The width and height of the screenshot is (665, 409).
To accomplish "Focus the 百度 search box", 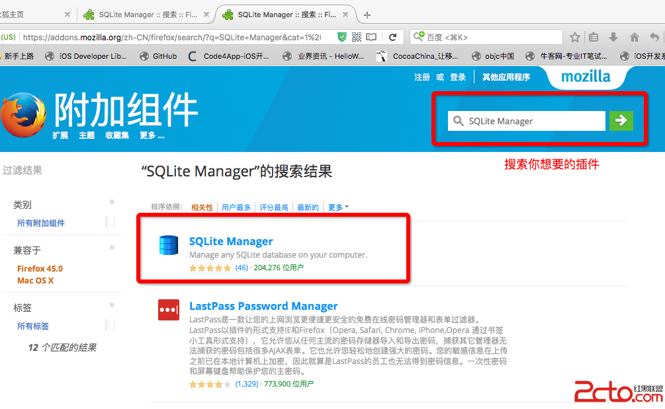I will pos(486,37).
